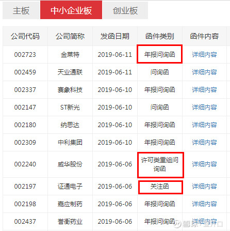Viewport: 230px width, 231px height.
Task: Switch to the 主板 tab
Action: [21, 10]
